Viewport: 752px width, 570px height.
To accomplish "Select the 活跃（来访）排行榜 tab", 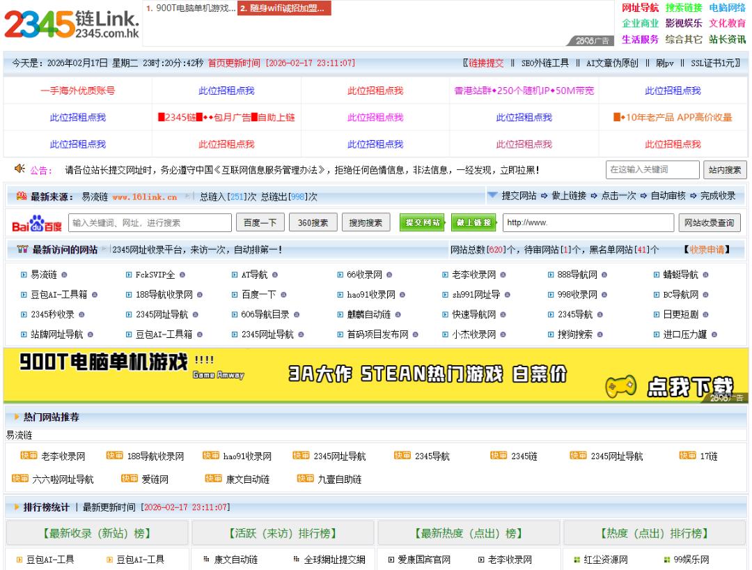I will coord(283,534).
